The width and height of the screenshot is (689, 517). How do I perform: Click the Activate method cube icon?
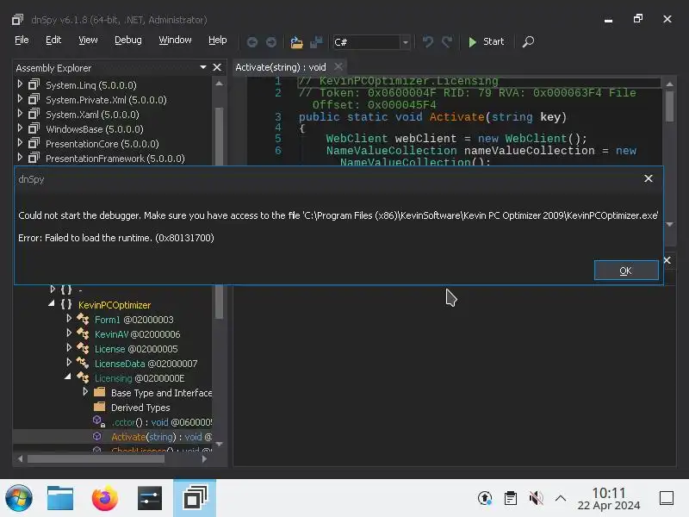[97, 436]
